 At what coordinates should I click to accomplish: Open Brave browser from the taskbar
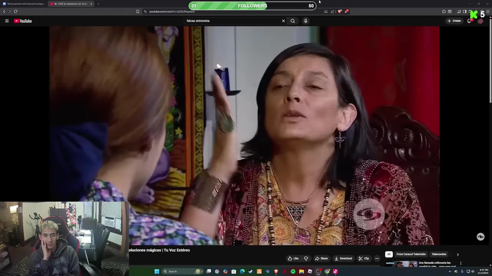(x=276, y=271)
